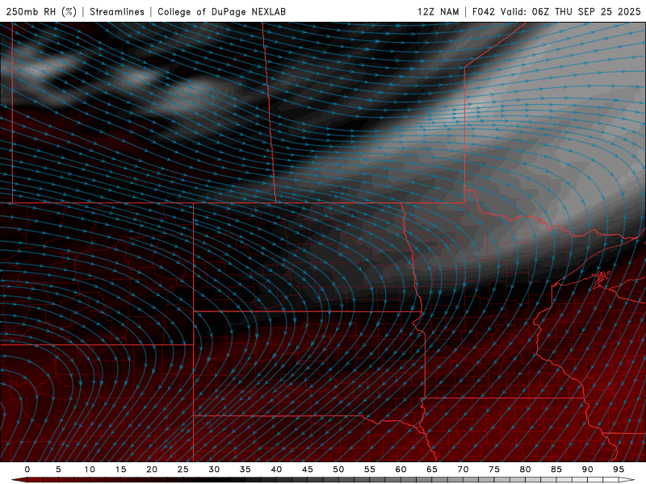Click the colorbar label "25"
This screenshot has height=484, width=646.
(x=183, y=469)
